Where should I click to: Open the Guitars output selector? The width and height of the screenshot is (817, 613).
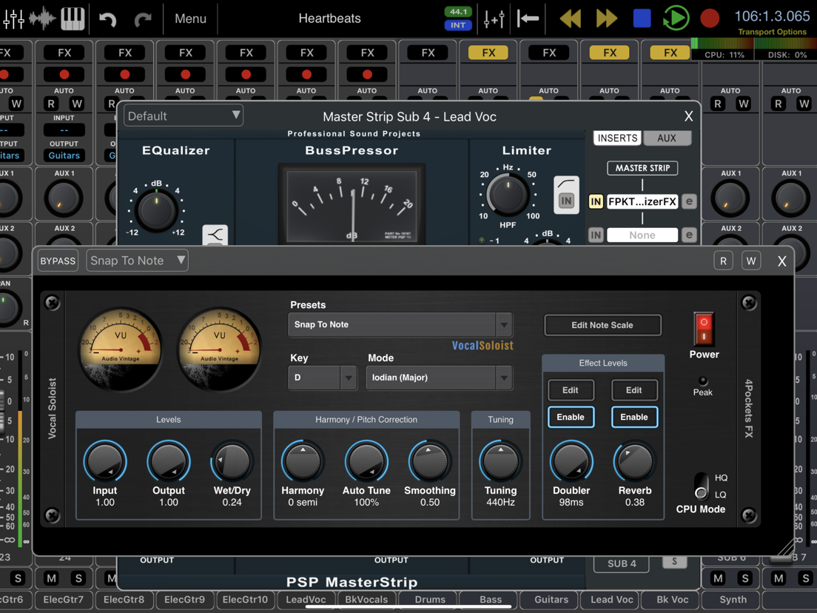click(64, 155)
